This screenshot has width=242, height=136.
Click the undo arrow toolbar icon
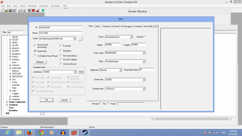[20, 11]
